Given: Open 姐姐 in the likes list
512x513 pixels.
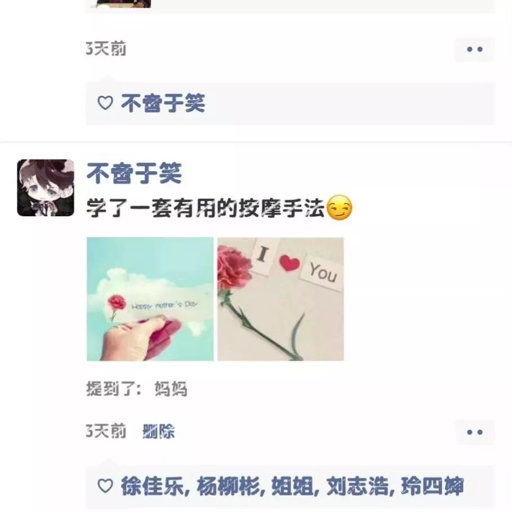Looking at the screenshot, I should 293,486.
